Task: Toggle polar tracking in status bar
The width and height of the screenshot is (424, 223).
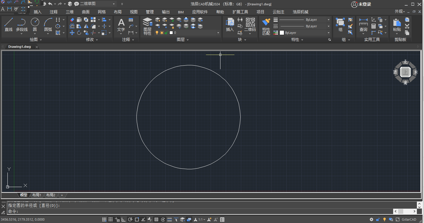Action: click(x=130, y=219)
